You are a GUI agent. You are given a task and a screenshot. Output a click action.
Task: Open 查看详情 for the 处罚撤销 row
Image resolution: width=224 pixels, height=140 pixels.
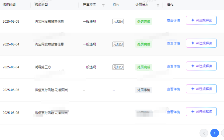click(173, 89)
